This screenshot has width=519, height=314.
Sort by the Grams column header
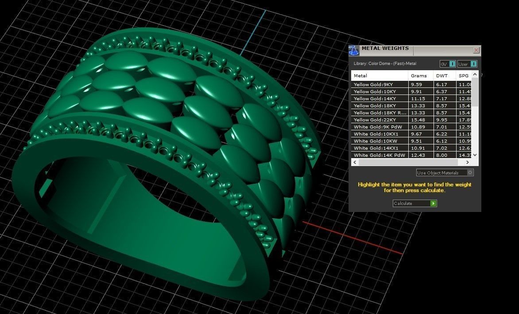(x=421, y=76)
